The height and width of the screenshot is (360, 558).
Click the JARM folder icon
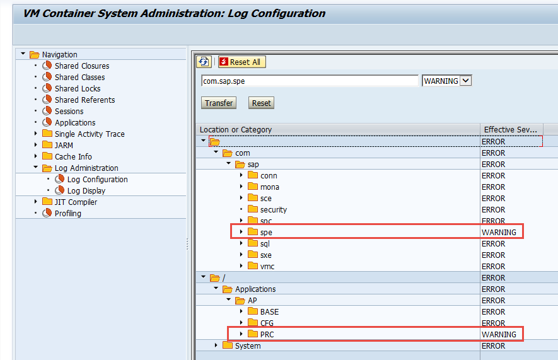(47, 144)
